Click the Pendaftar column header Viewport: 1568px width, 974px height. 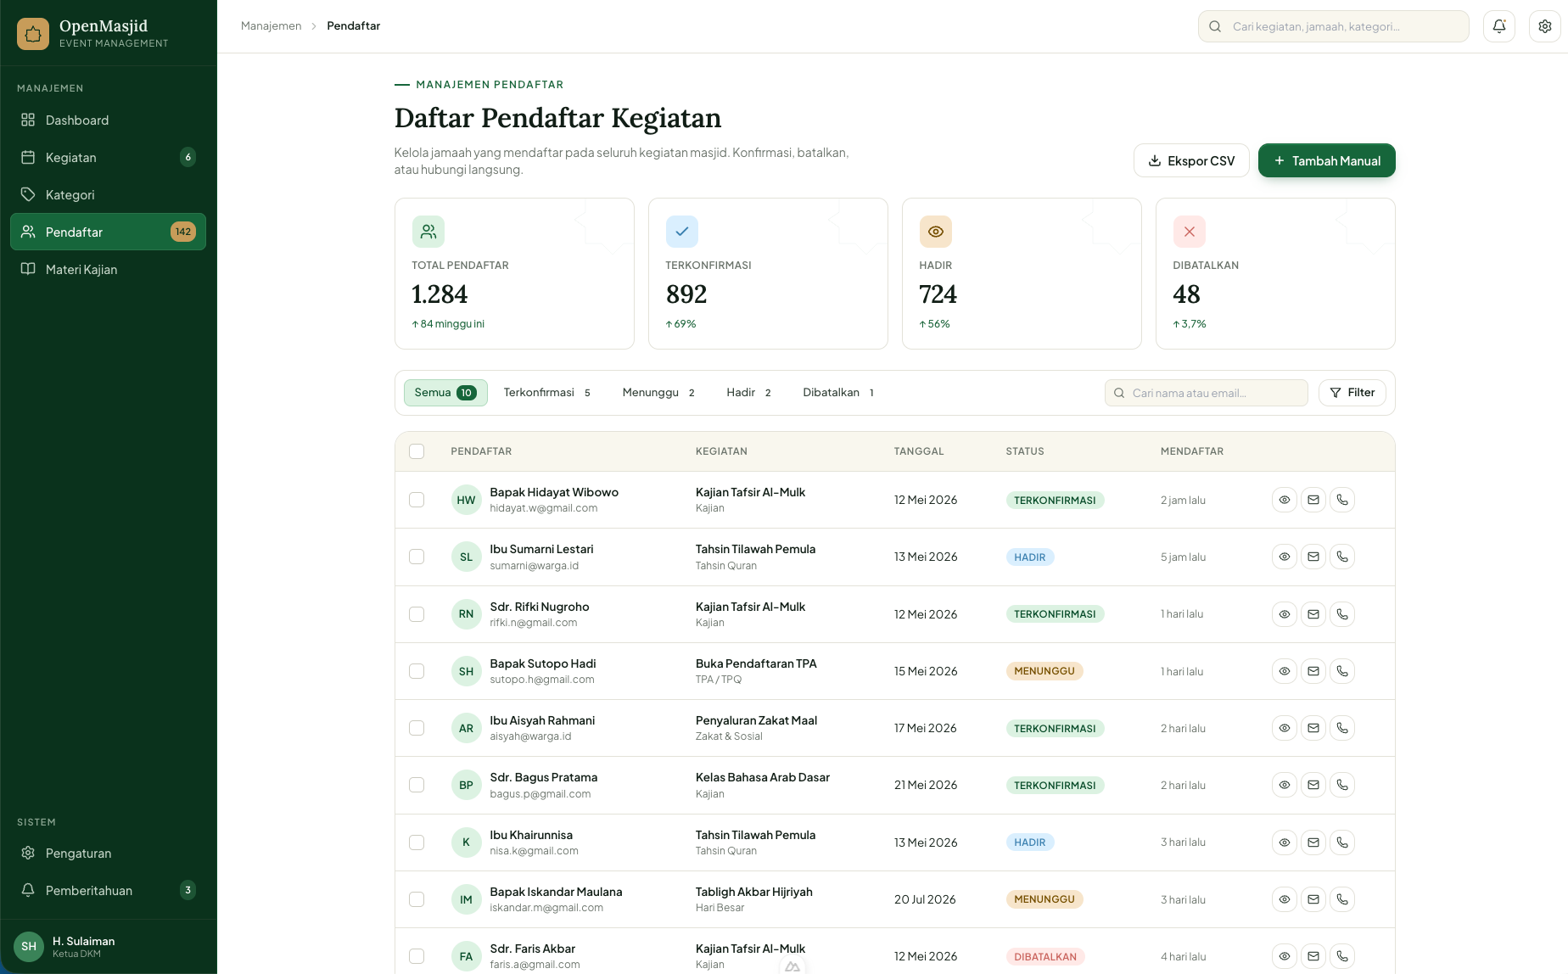point(481,451)
